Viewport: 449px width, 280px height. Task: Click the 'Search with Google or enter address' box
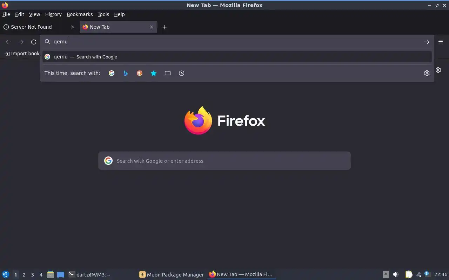coord(224,161)
